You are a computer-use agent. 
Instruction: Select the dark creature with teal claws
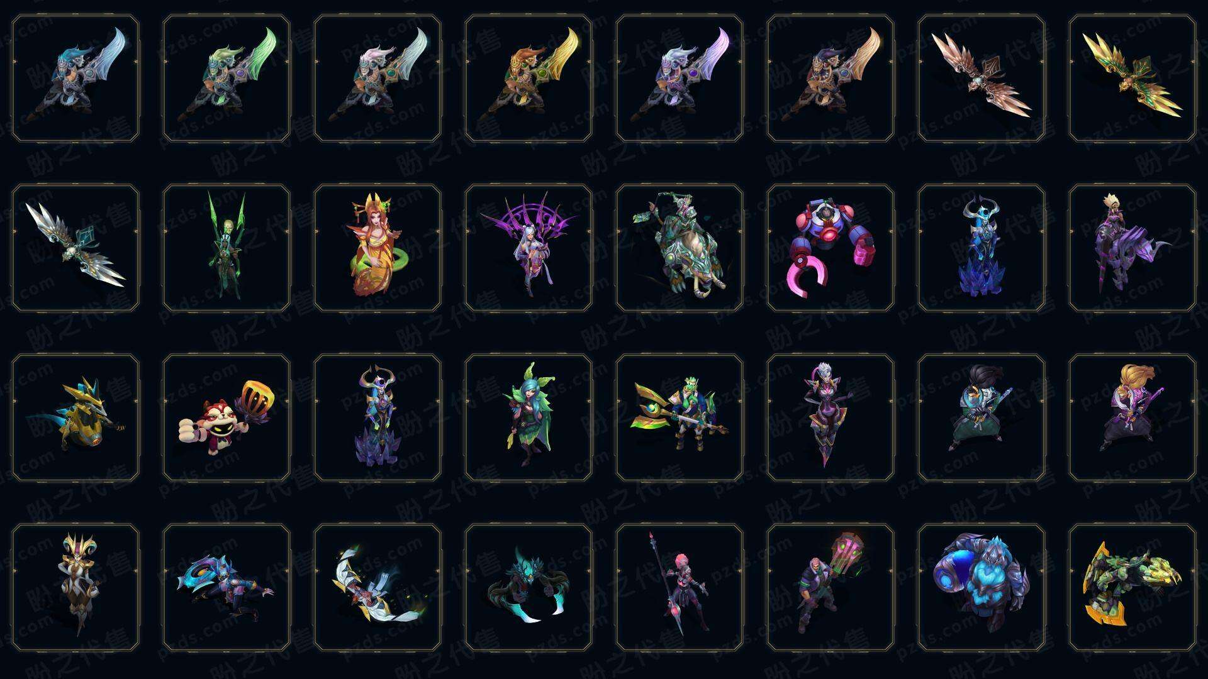(x=528, y=587)
